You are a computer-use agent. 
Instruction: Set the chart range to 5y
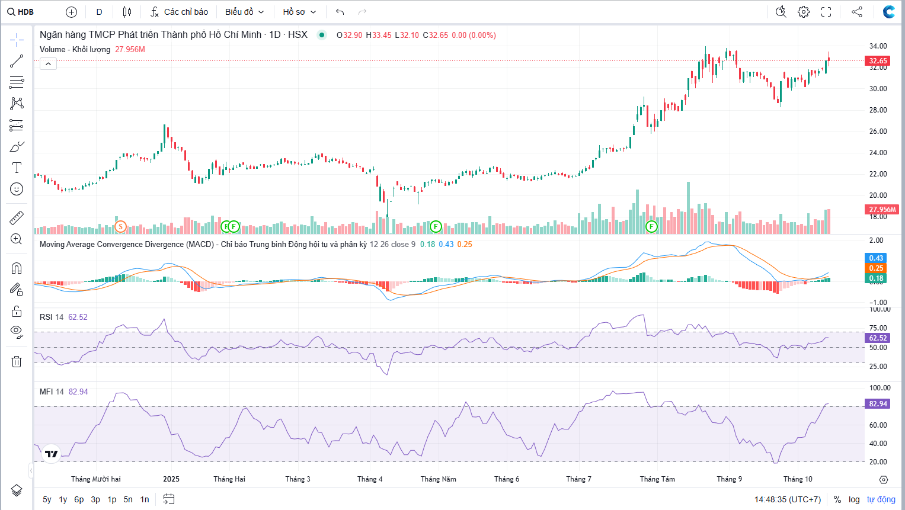click(47, 499)
